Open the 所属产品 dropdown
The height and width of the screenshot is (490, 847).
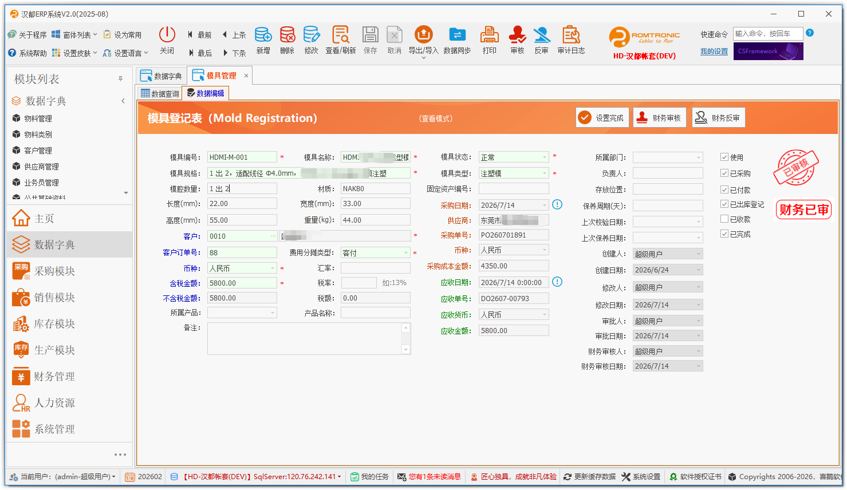(273, 313)
